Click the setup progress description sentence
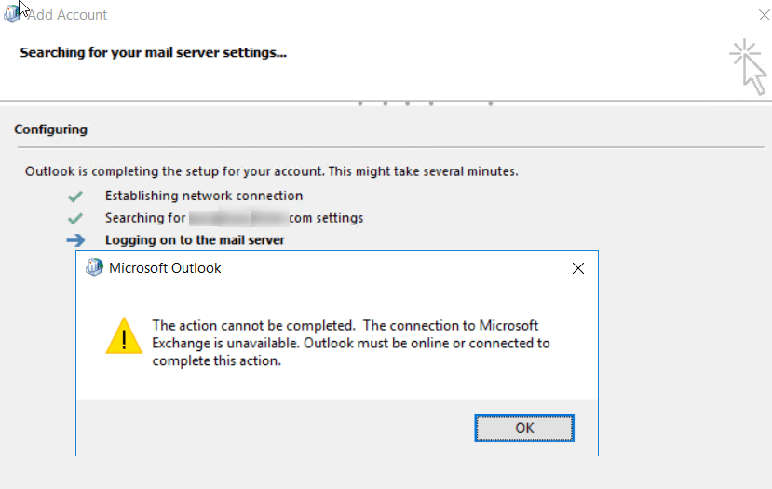 coord(272,171)
